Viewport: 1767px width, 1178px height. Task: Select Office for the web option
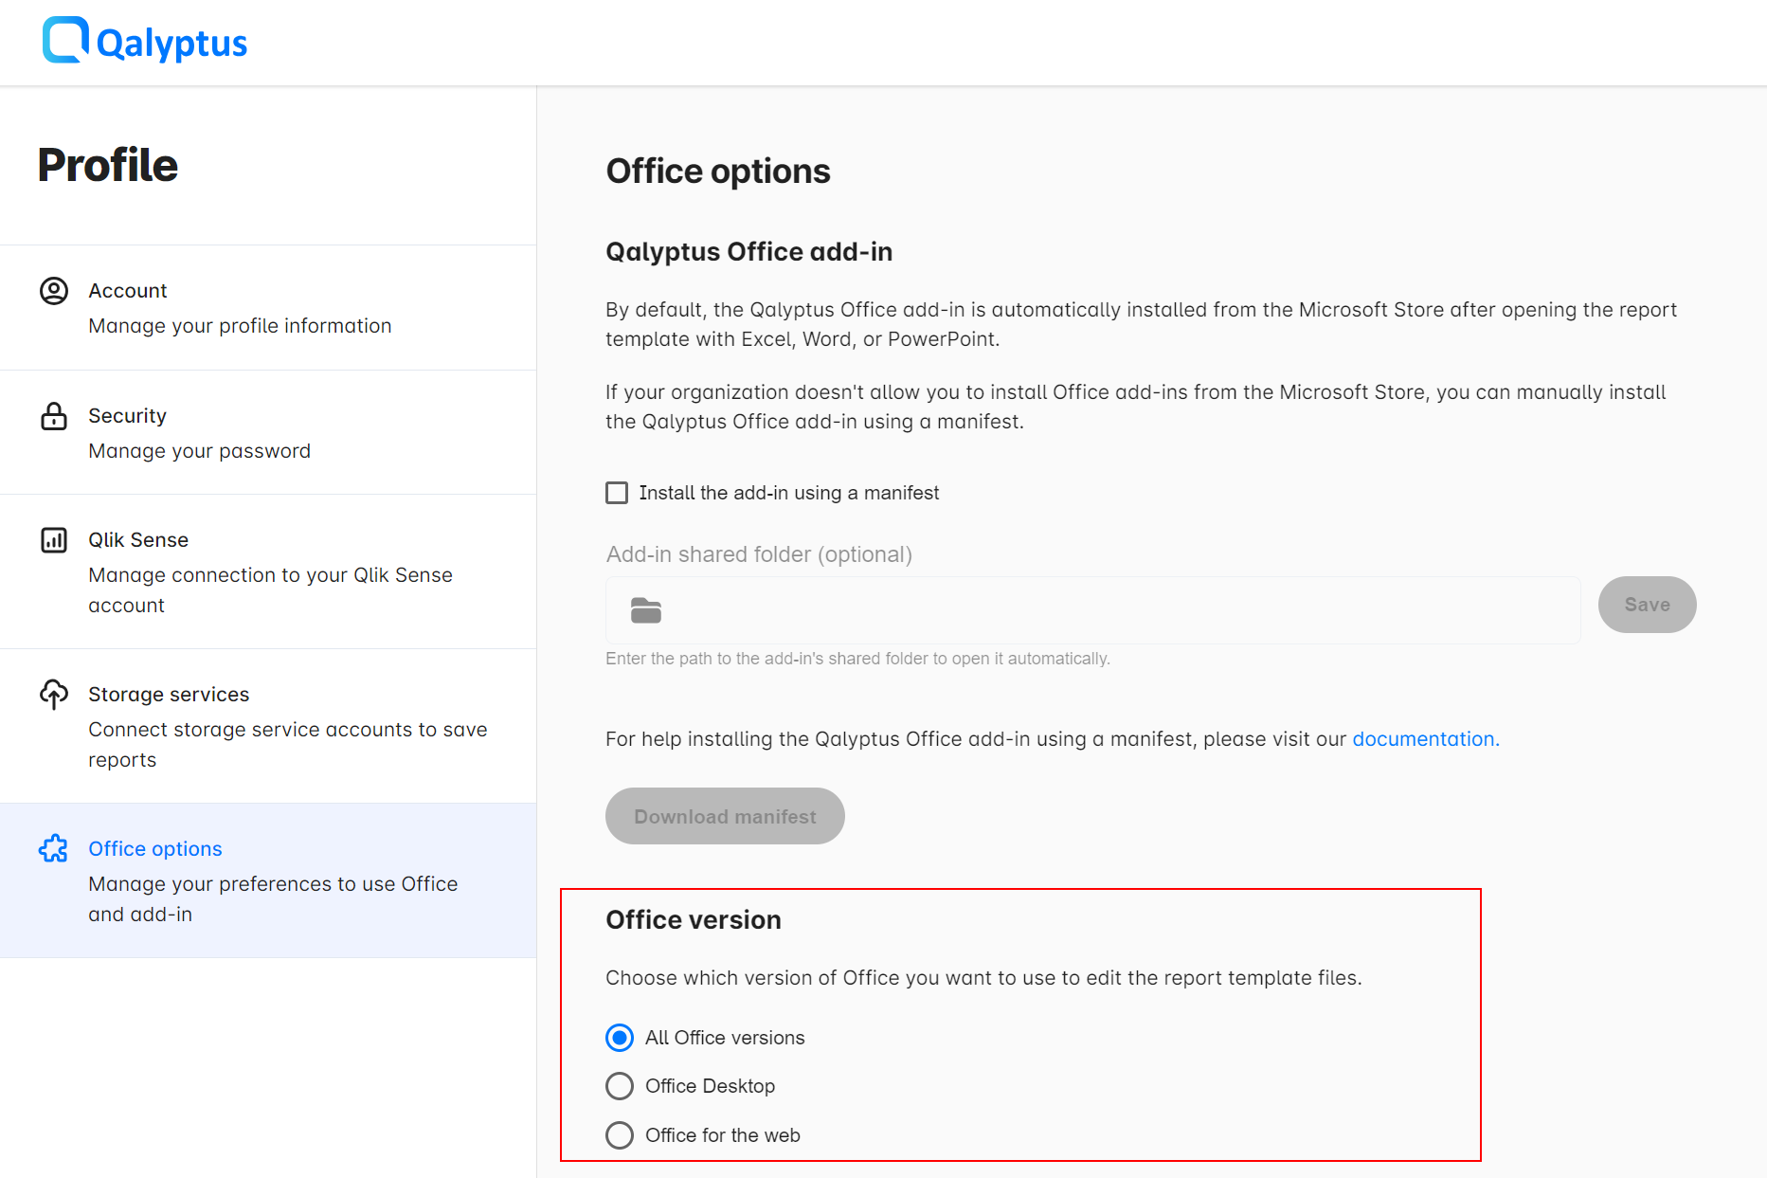click(x=620, y=1135)
